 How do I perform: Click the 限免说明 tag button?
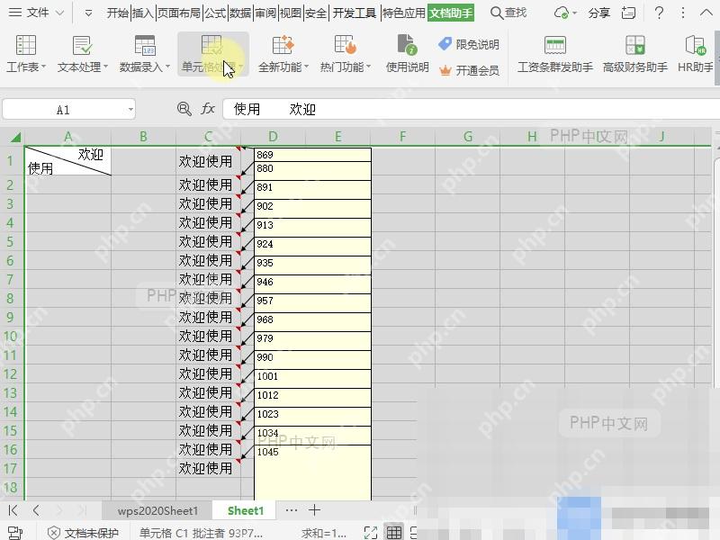click(x=469, y=44)
